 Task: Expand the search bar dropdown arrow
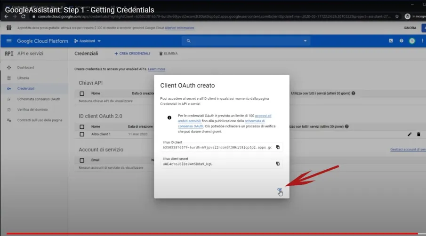pyautogui.click(x=305, y=41)
